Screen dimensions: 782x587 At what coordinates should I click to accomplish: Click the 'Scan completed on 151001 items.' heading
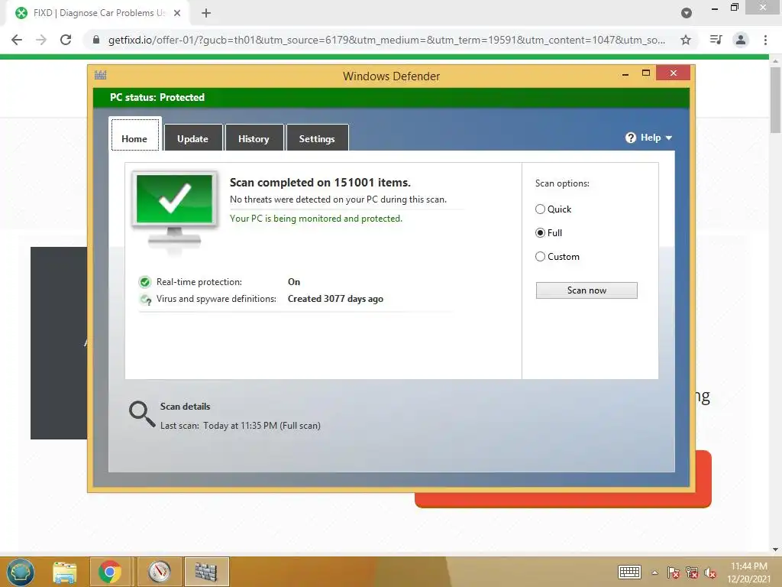(320, 183)
